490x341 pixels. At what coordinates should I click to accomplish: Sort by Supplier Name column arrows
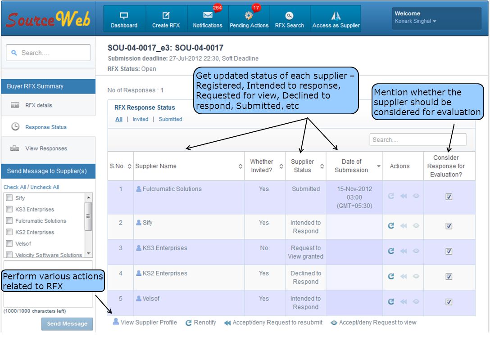(240, 166)
